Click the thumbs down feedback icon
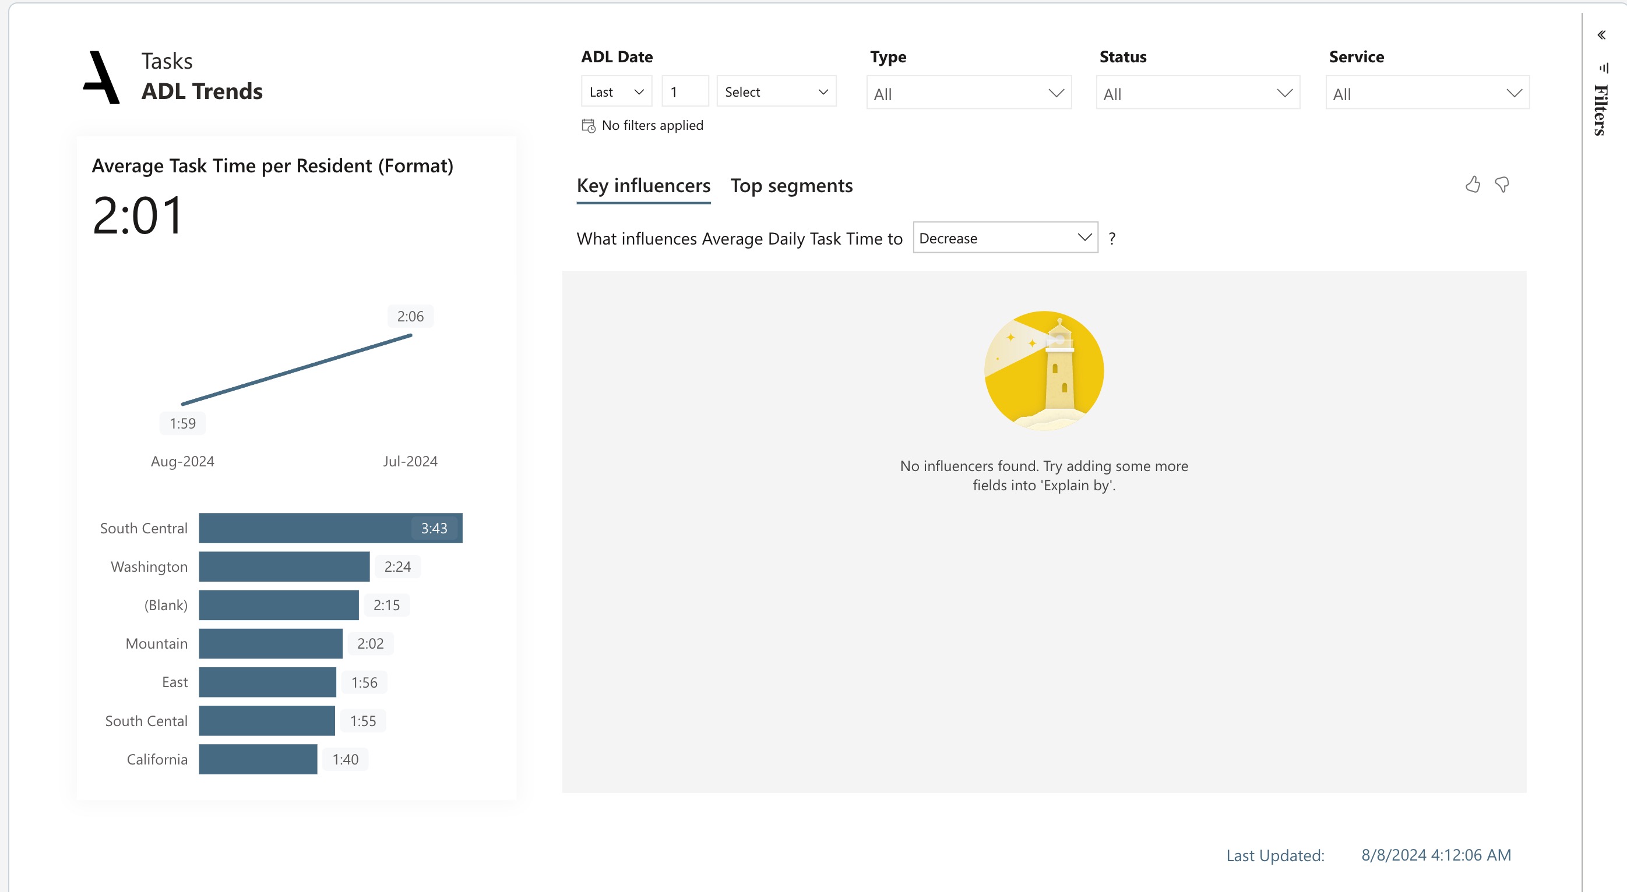This screenshot has width=1627, height=892. click(x=1502, y=185)
